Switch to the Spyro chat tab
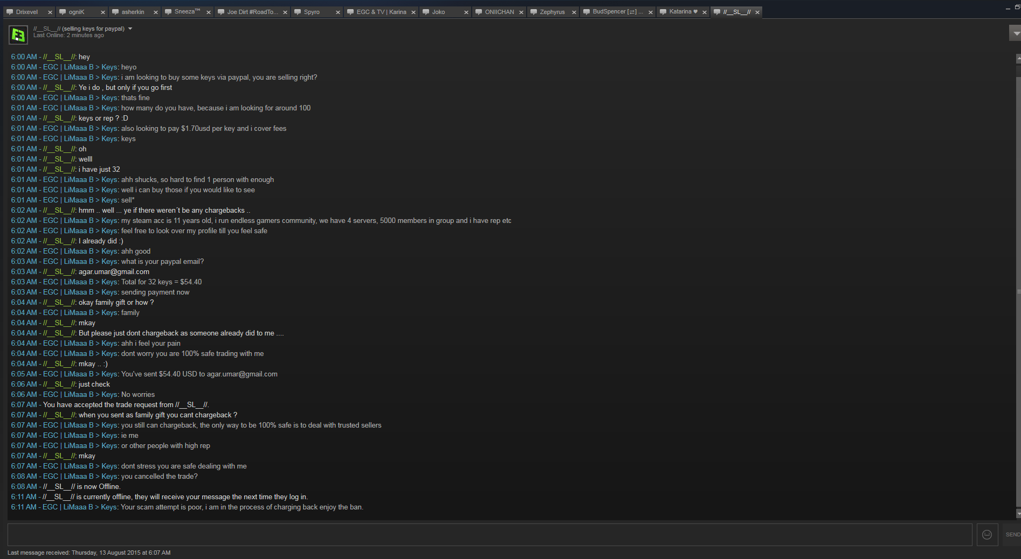This screenshot has height=559, width=1021. click(312, 12)
